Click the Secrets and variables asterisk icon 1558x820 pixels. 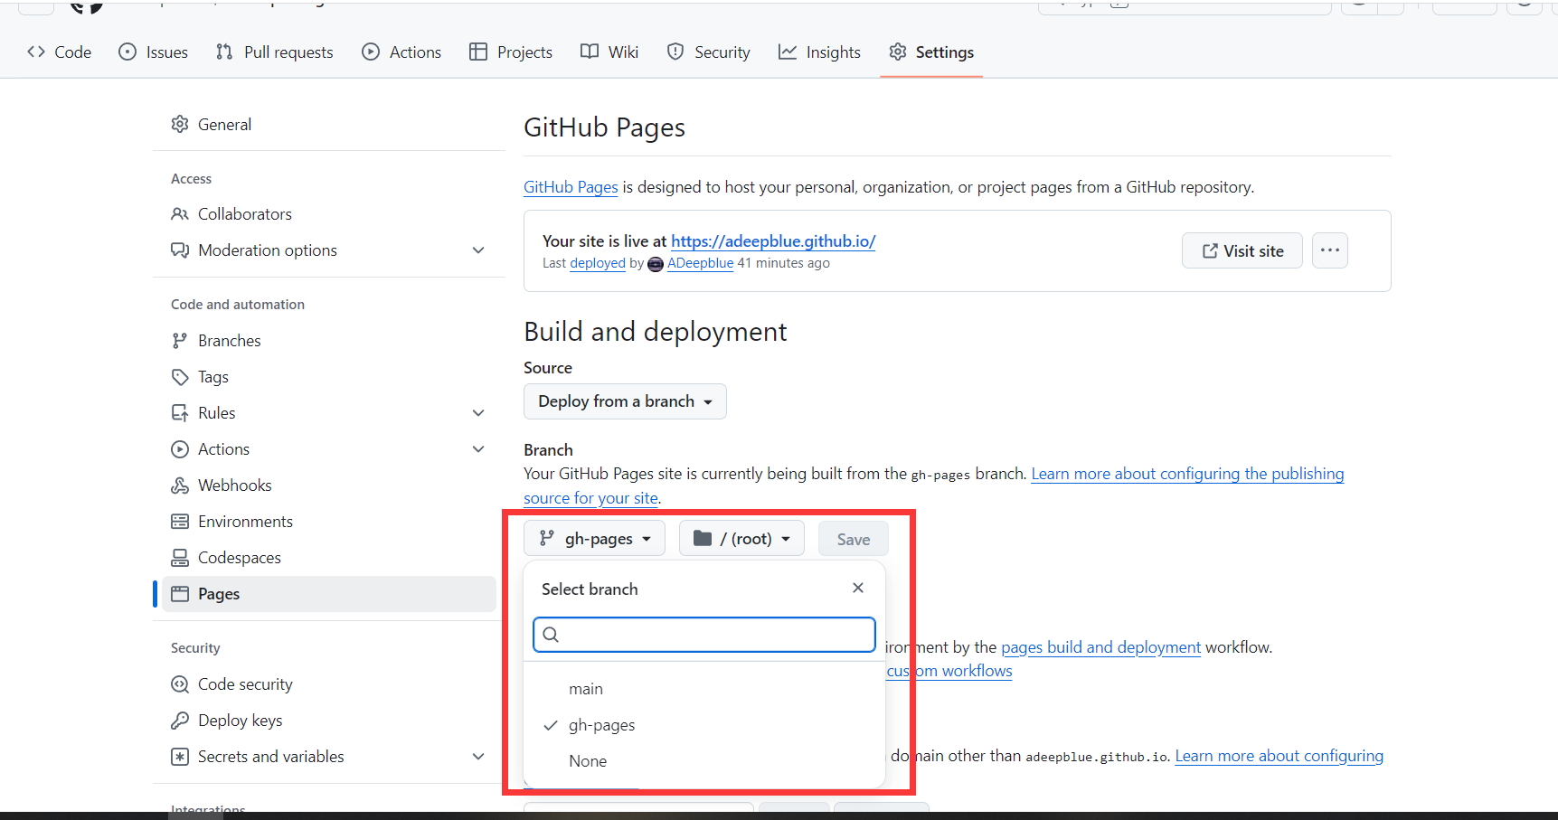[x=180, y=757]
